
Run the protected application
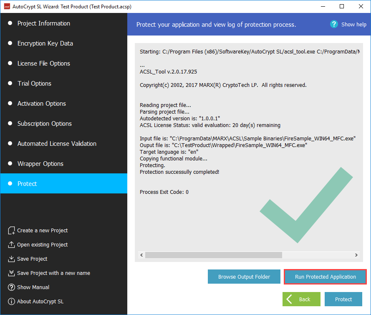[326, 277]
